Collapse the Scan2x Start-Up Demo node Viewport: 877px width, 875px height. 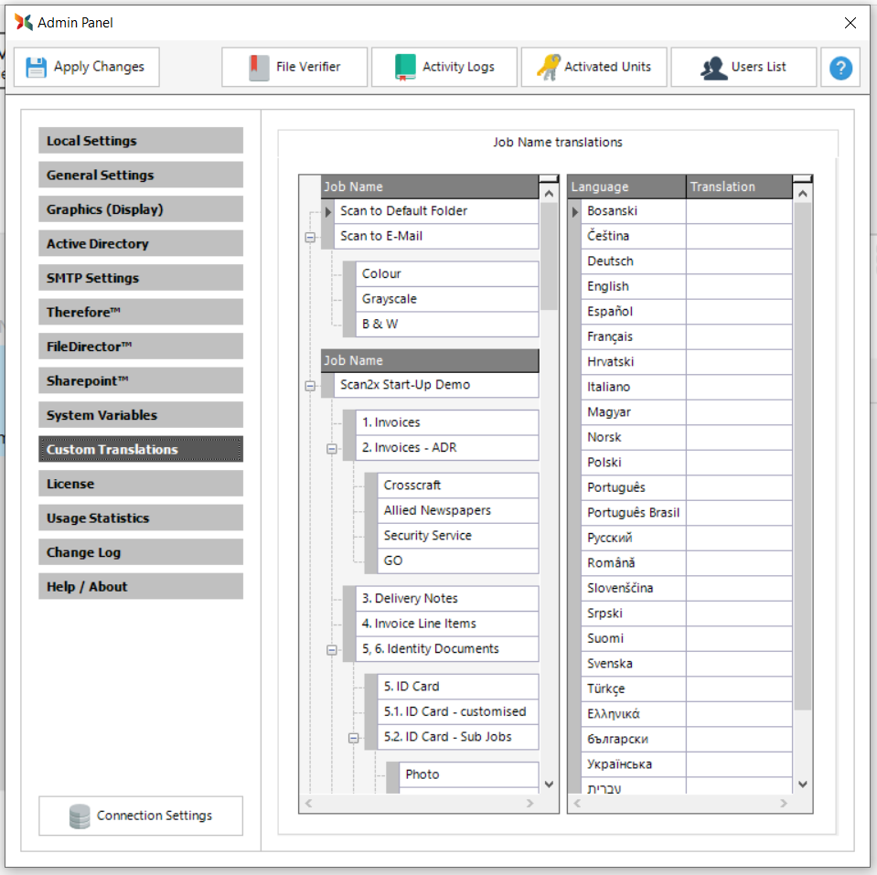pos(310,386)
